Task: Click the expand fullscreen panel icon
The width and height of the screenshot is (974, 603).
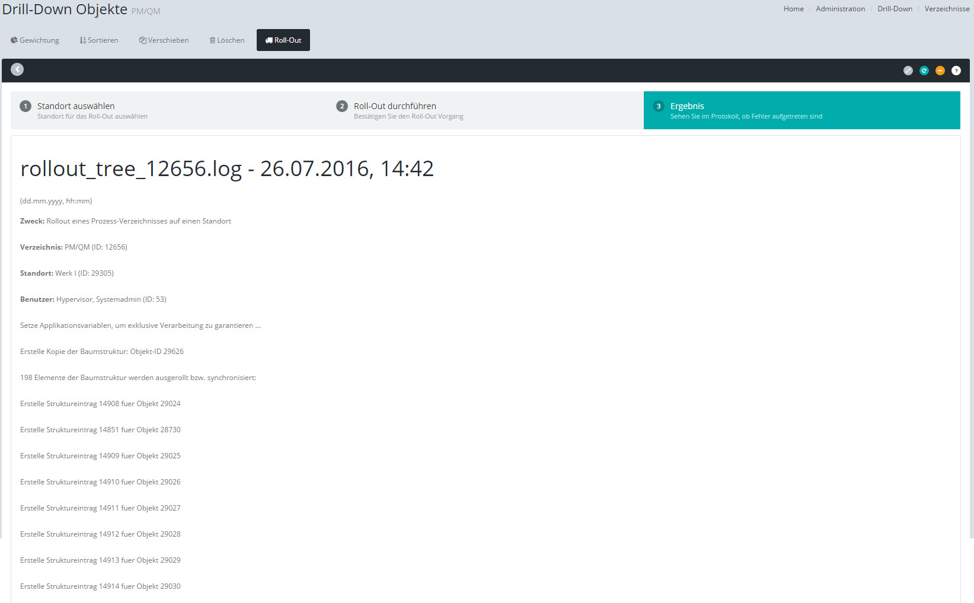Action: coord(908,71)
